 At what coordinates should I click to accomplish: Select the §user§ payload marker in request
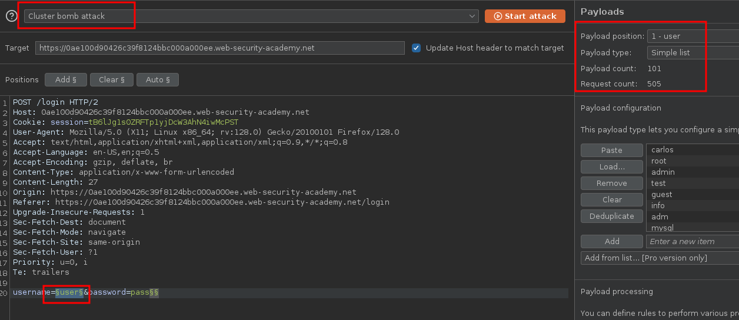[x=69, y=292]
